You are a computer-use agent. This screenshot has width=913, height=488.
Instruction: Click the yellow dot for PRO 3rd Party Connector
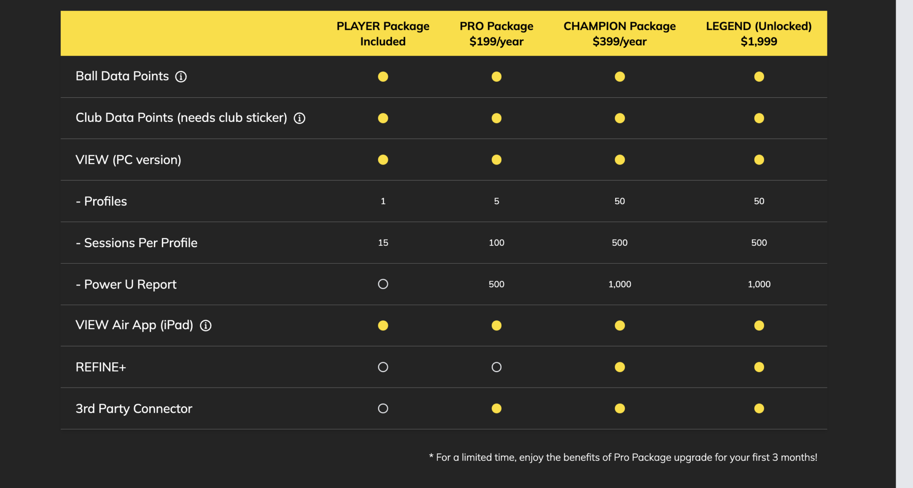coord(496,409)
